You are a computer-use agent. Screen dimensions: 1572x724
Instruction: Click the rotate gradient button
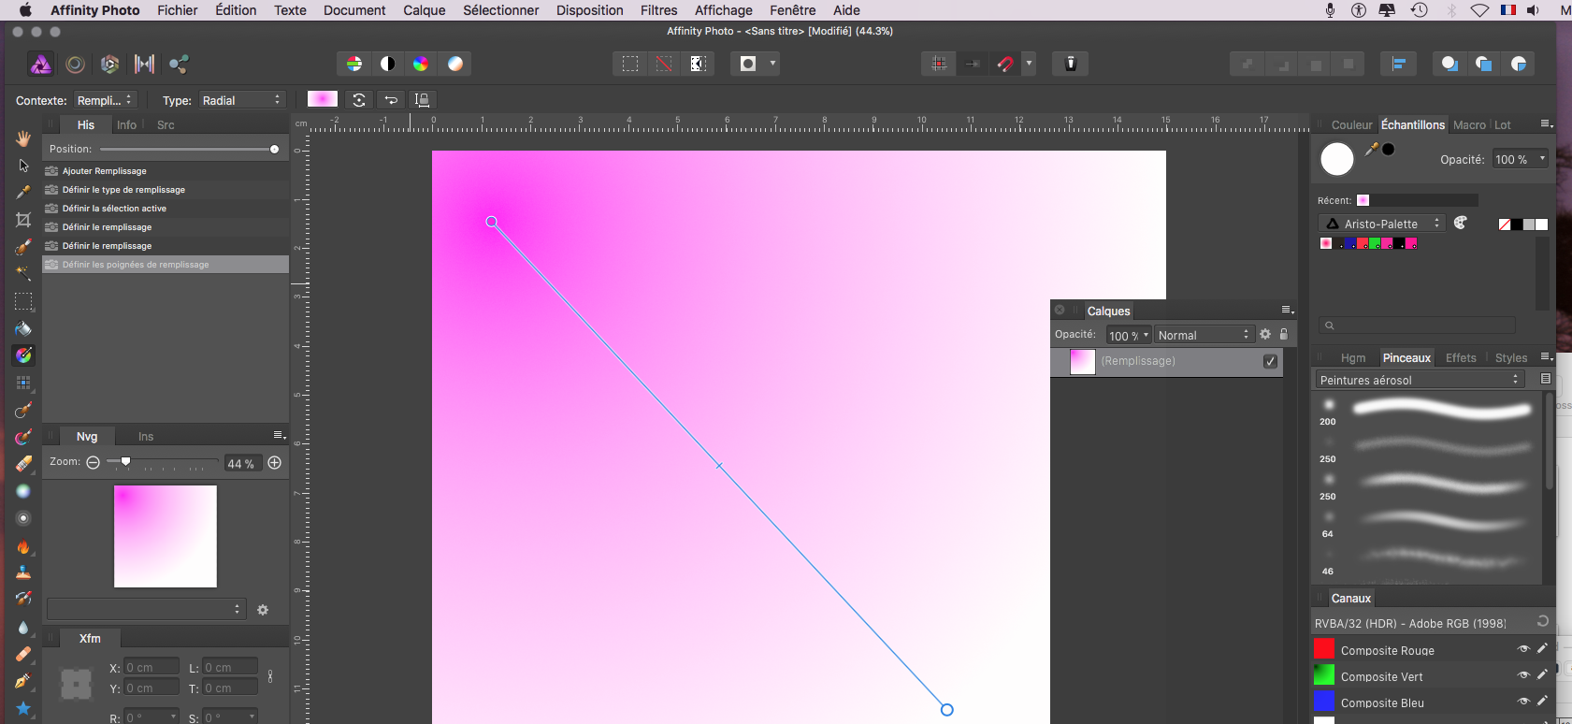[359, 100]
